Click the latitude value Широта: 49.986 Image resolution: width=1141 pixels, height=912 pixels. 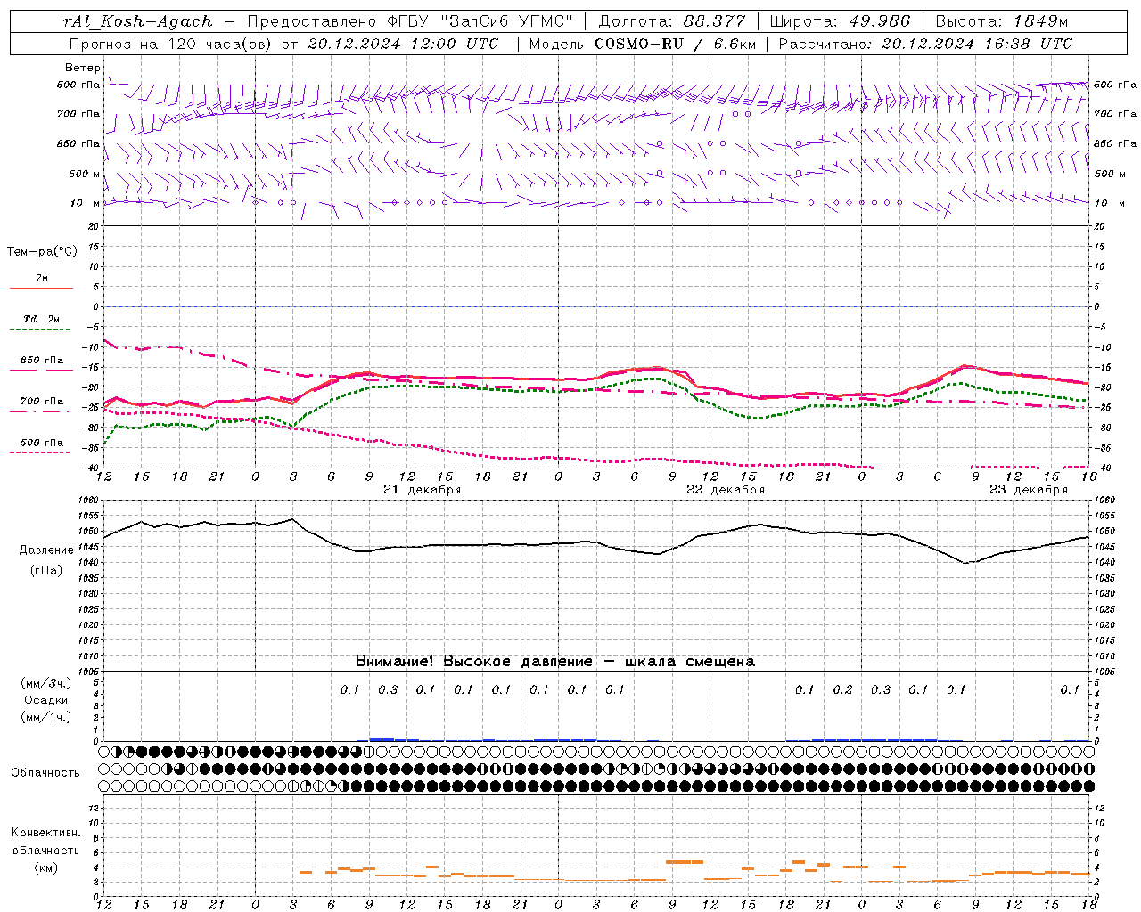pyautogui.click(x=840, y=21)
